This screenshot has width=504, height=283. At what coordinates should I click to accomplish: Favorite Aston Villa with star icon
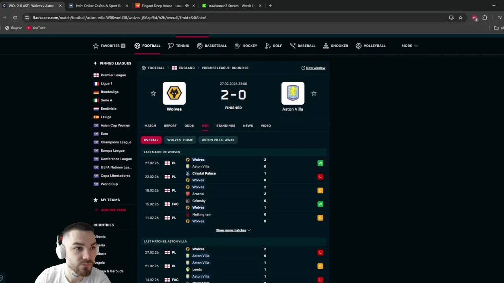point(314,93)
